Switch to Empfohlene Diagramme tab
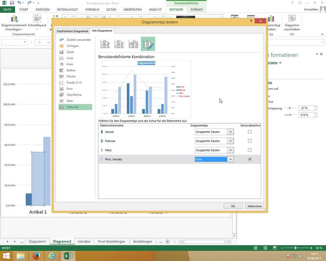The image size is (326, 261). coord(73,31)
